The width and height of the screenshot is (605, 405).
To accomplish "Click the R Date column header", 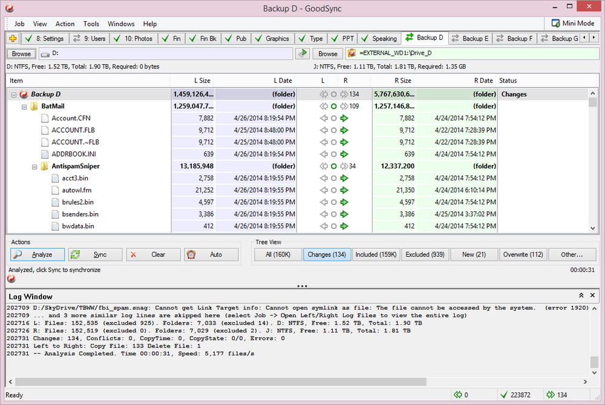I will [x=456, y=81].
